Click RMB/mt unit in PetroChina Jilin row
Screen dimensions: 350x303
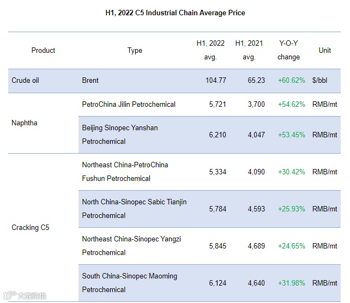324,105
